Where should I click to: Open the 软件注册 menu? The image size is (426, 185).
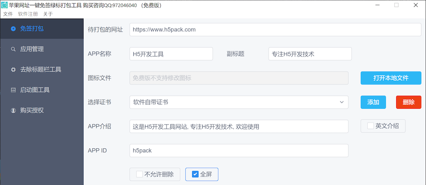[x=28, y=14]
